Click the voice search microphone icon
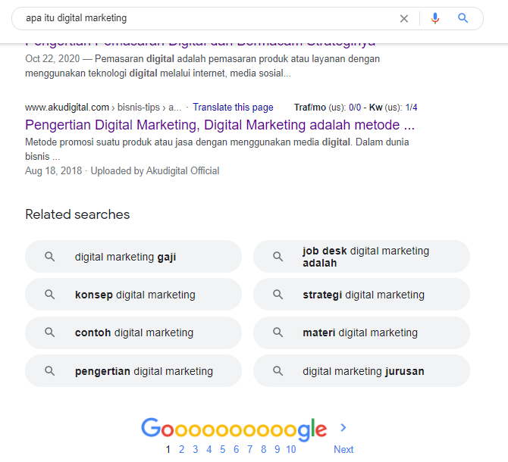Viewport: 508px width, 462px height. 435,18
